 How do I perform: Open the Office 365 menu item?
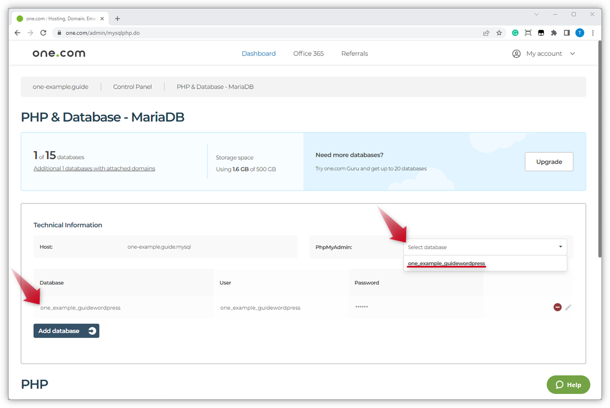pos(308,54)
